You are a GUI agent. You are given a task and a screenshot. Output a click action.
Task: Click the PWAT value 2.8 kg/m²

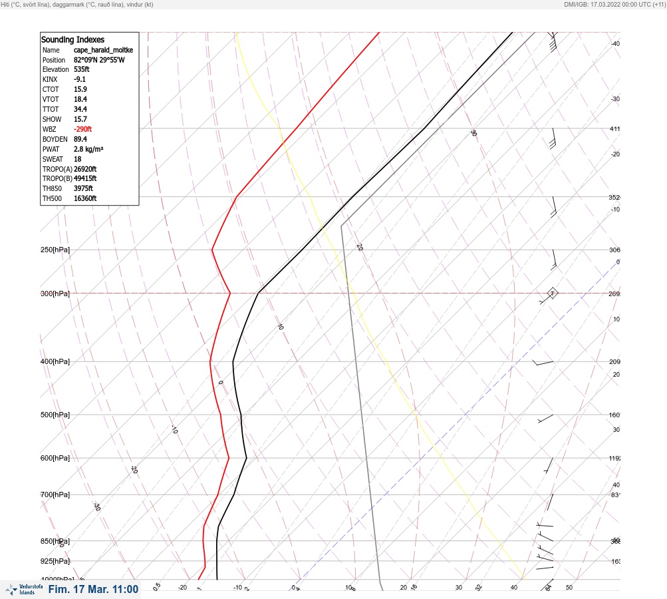(x=88, y=149)
